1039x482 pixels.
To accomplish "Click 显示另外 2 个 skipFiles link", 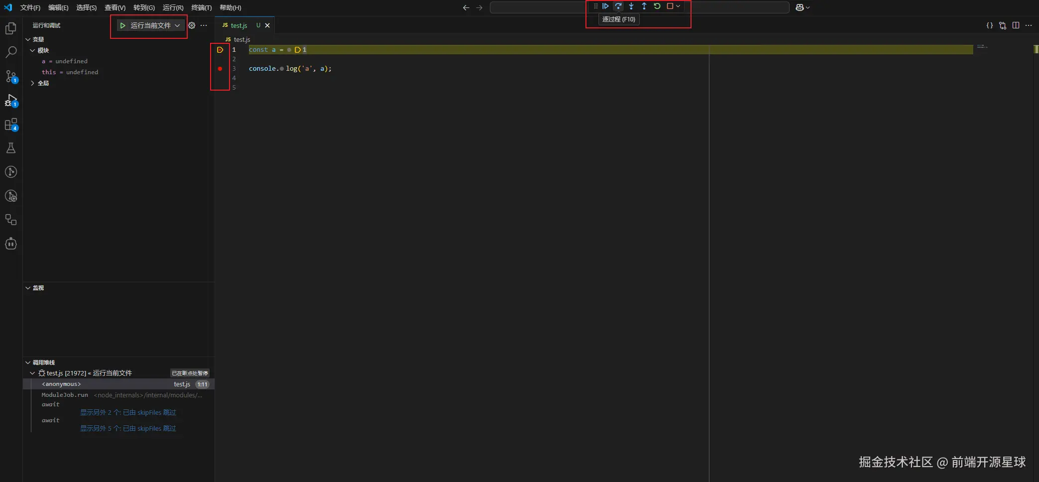I will coord(128,412).
